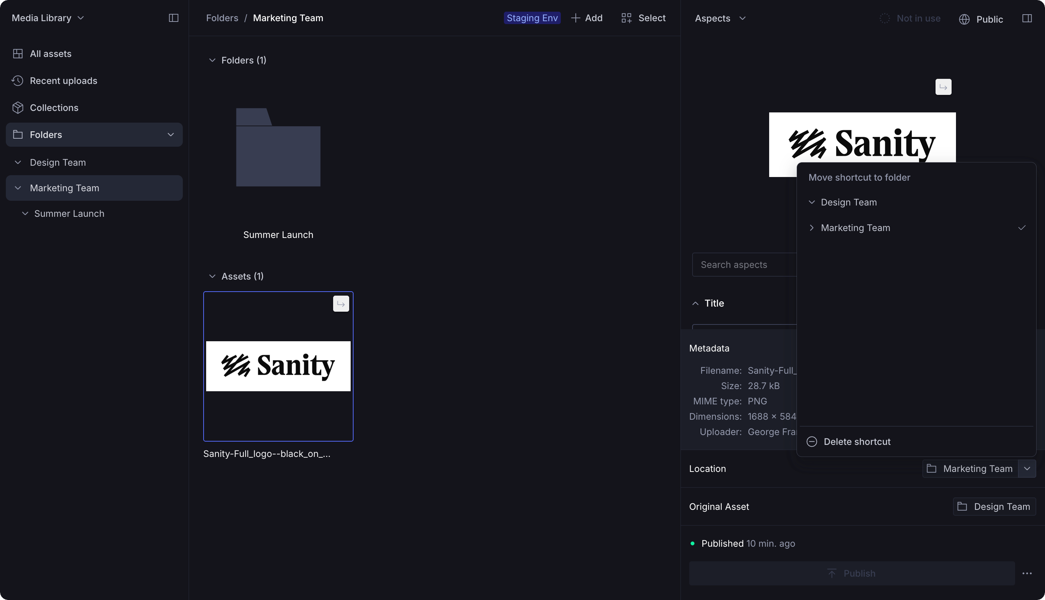Click the upload arrow icon on Publish
Screen dimensions: 1045x600
[x=832, y=574]
